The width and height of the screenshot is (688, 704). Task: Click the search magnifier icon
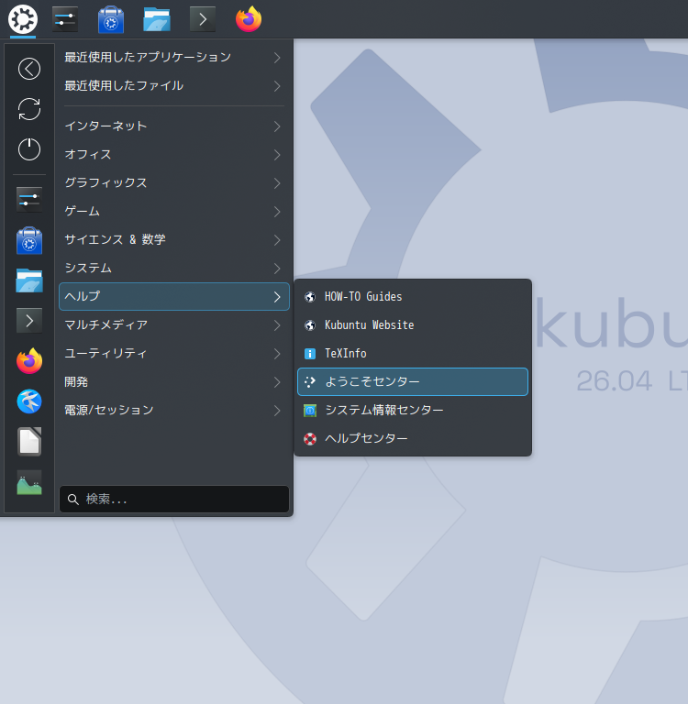tap(72, 500)
